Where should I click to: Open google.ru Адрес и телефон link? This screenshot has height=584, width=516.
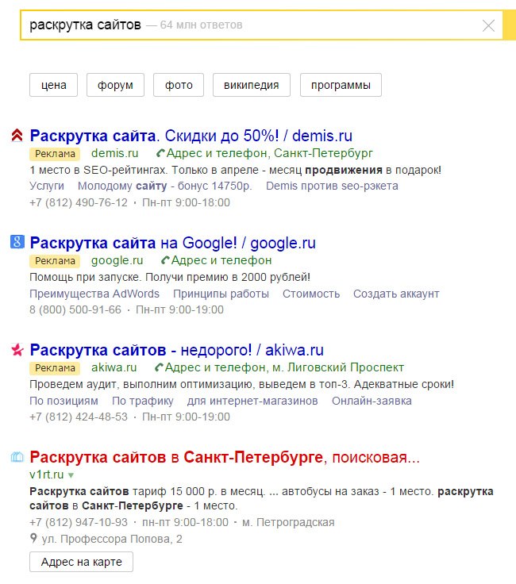coord(221,260)
